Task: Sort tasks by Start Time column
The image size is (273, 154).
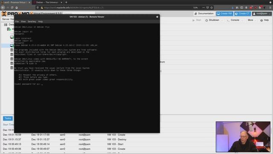Action: (x=8, y=124)
